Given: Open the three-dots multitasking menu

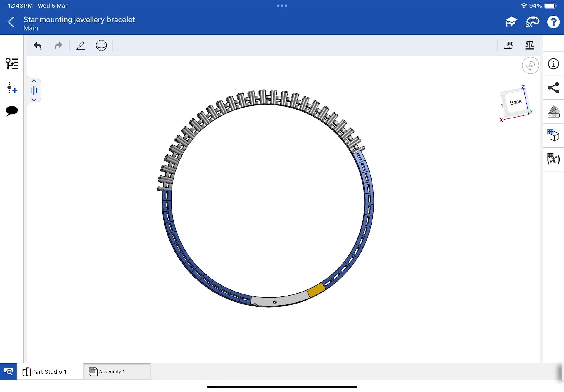Looking at the screenshot, I should click(x=282, y=6).
